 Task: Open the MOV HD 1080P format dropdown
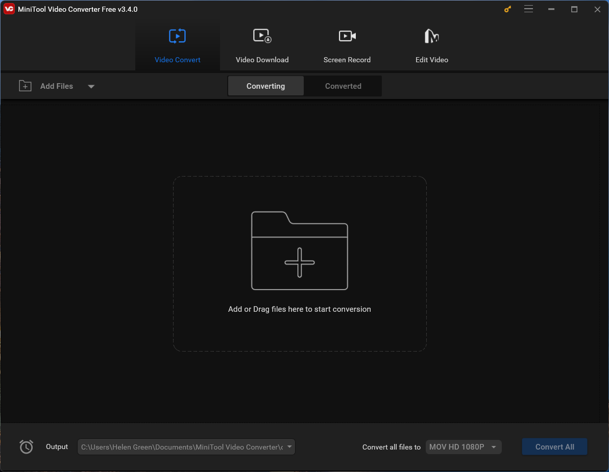coord(463,446)
